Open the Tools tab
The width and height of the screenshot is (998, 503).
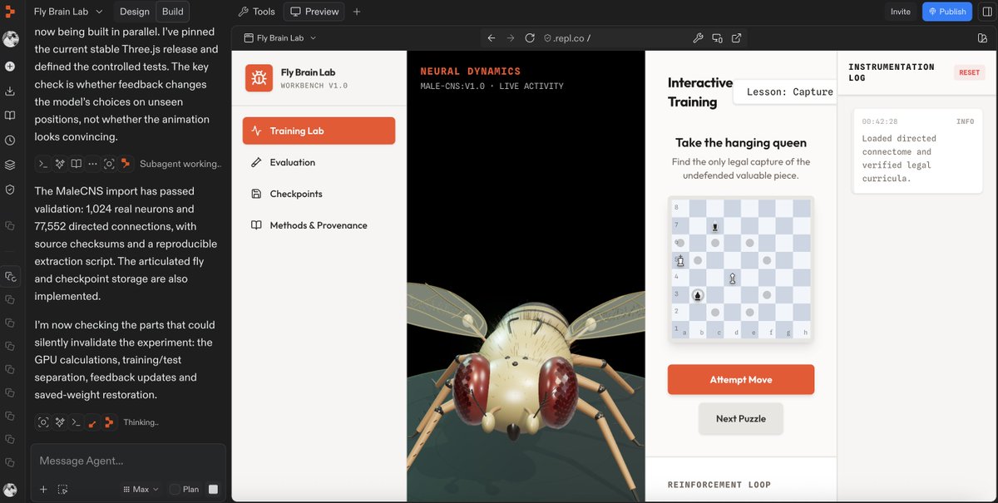click(x=256, y=12)
